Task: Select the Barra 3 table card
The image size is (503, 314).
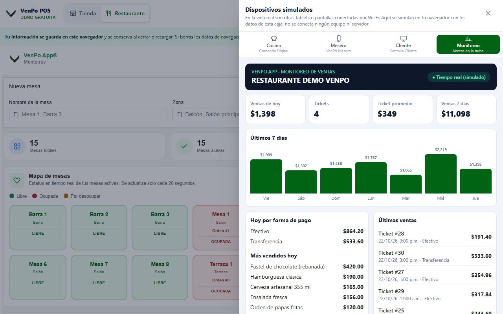Action: tap(160, 228)
